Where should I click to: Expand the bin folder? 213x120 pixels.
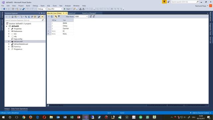9,34
